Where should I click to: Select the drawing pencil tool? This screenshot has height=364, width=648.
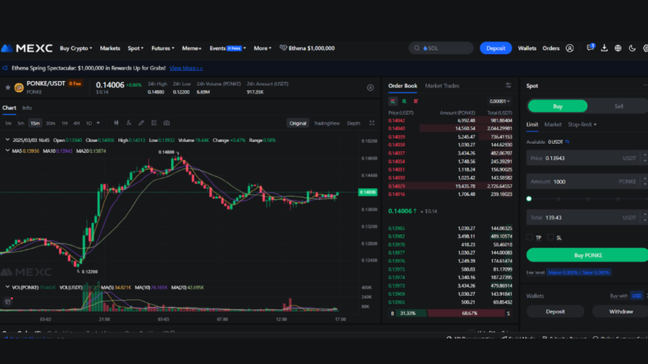pos(141,123)
